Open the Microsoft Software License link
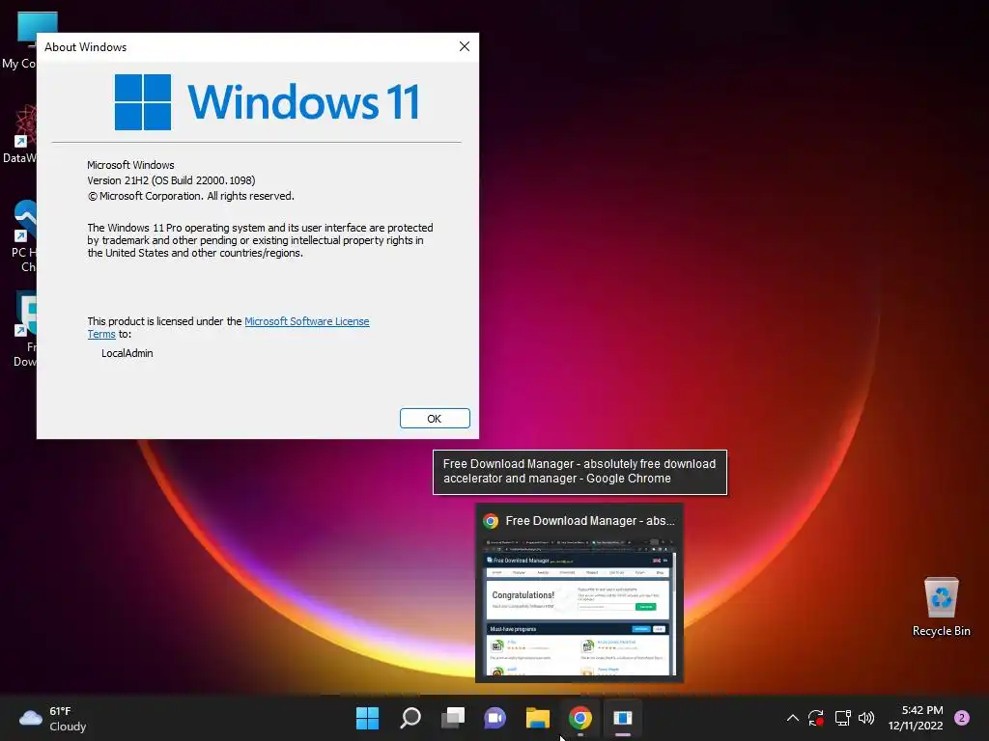Viewport: 989px width, 741px height. pos(306,321)
